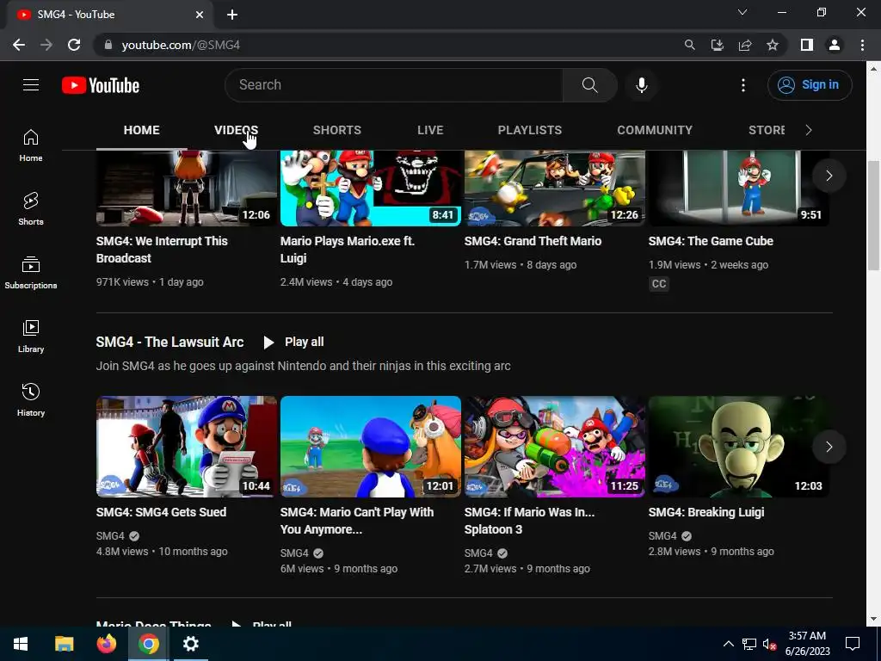This screenshot has width=881, height=661.
Task: Click title SMG4: SMG4 Gets Sued
Action: click(161, 513)
